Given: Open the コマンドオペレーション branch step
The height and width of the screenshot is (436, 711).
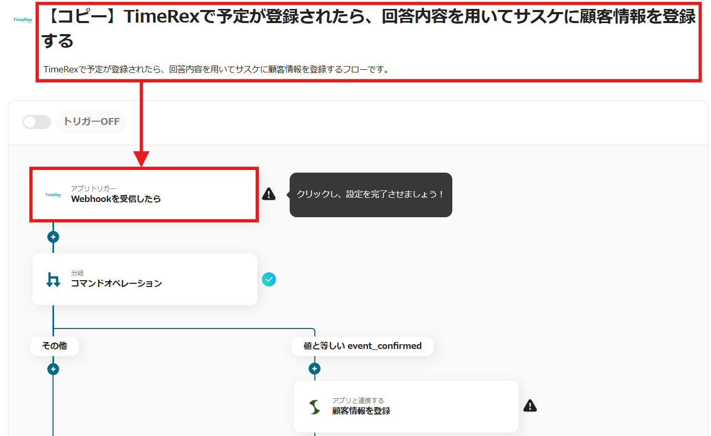Looking at the screenshot, I should pyautogui.click(x=145, y=279).
